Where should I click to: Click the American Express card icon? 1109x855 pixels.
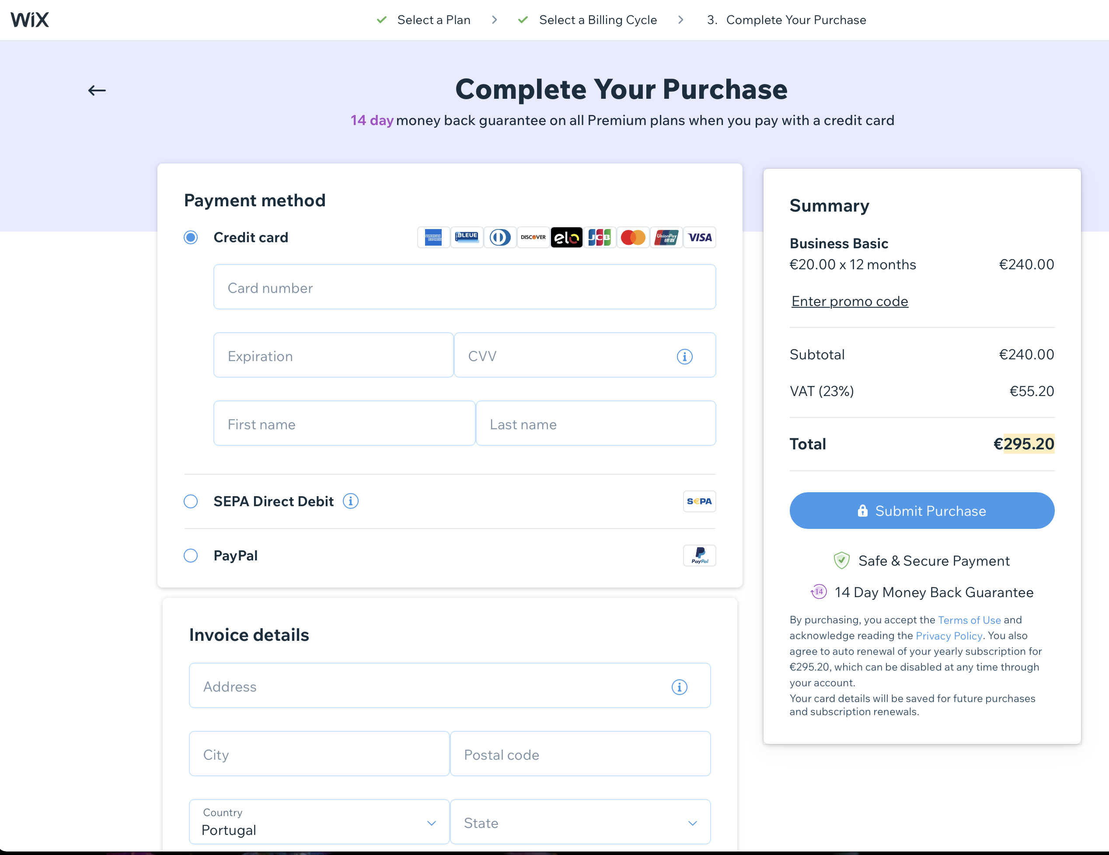point(433,237)
